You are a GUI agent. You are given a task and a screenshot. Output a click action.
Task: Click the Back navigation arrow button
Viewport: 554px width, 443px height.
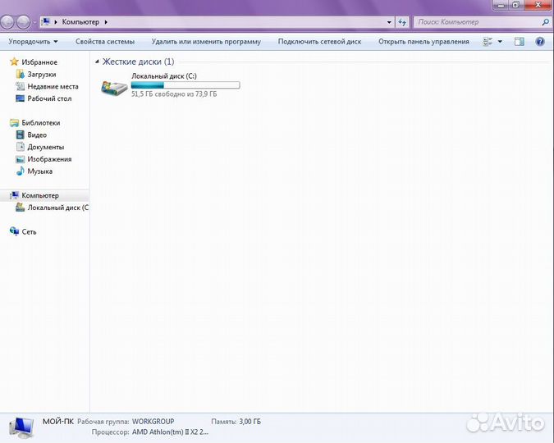9,22
